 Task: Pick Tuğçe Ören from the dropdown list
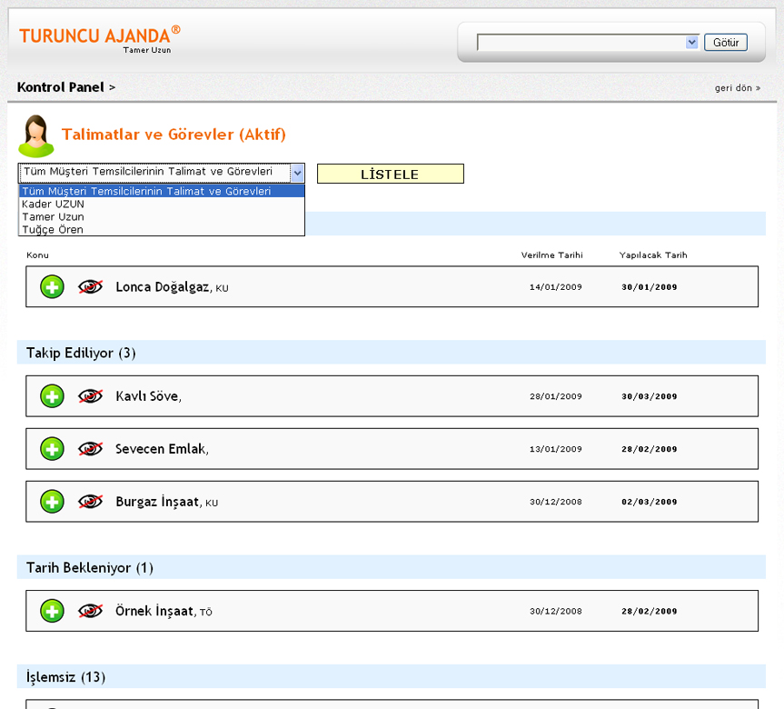pos(53,230)
